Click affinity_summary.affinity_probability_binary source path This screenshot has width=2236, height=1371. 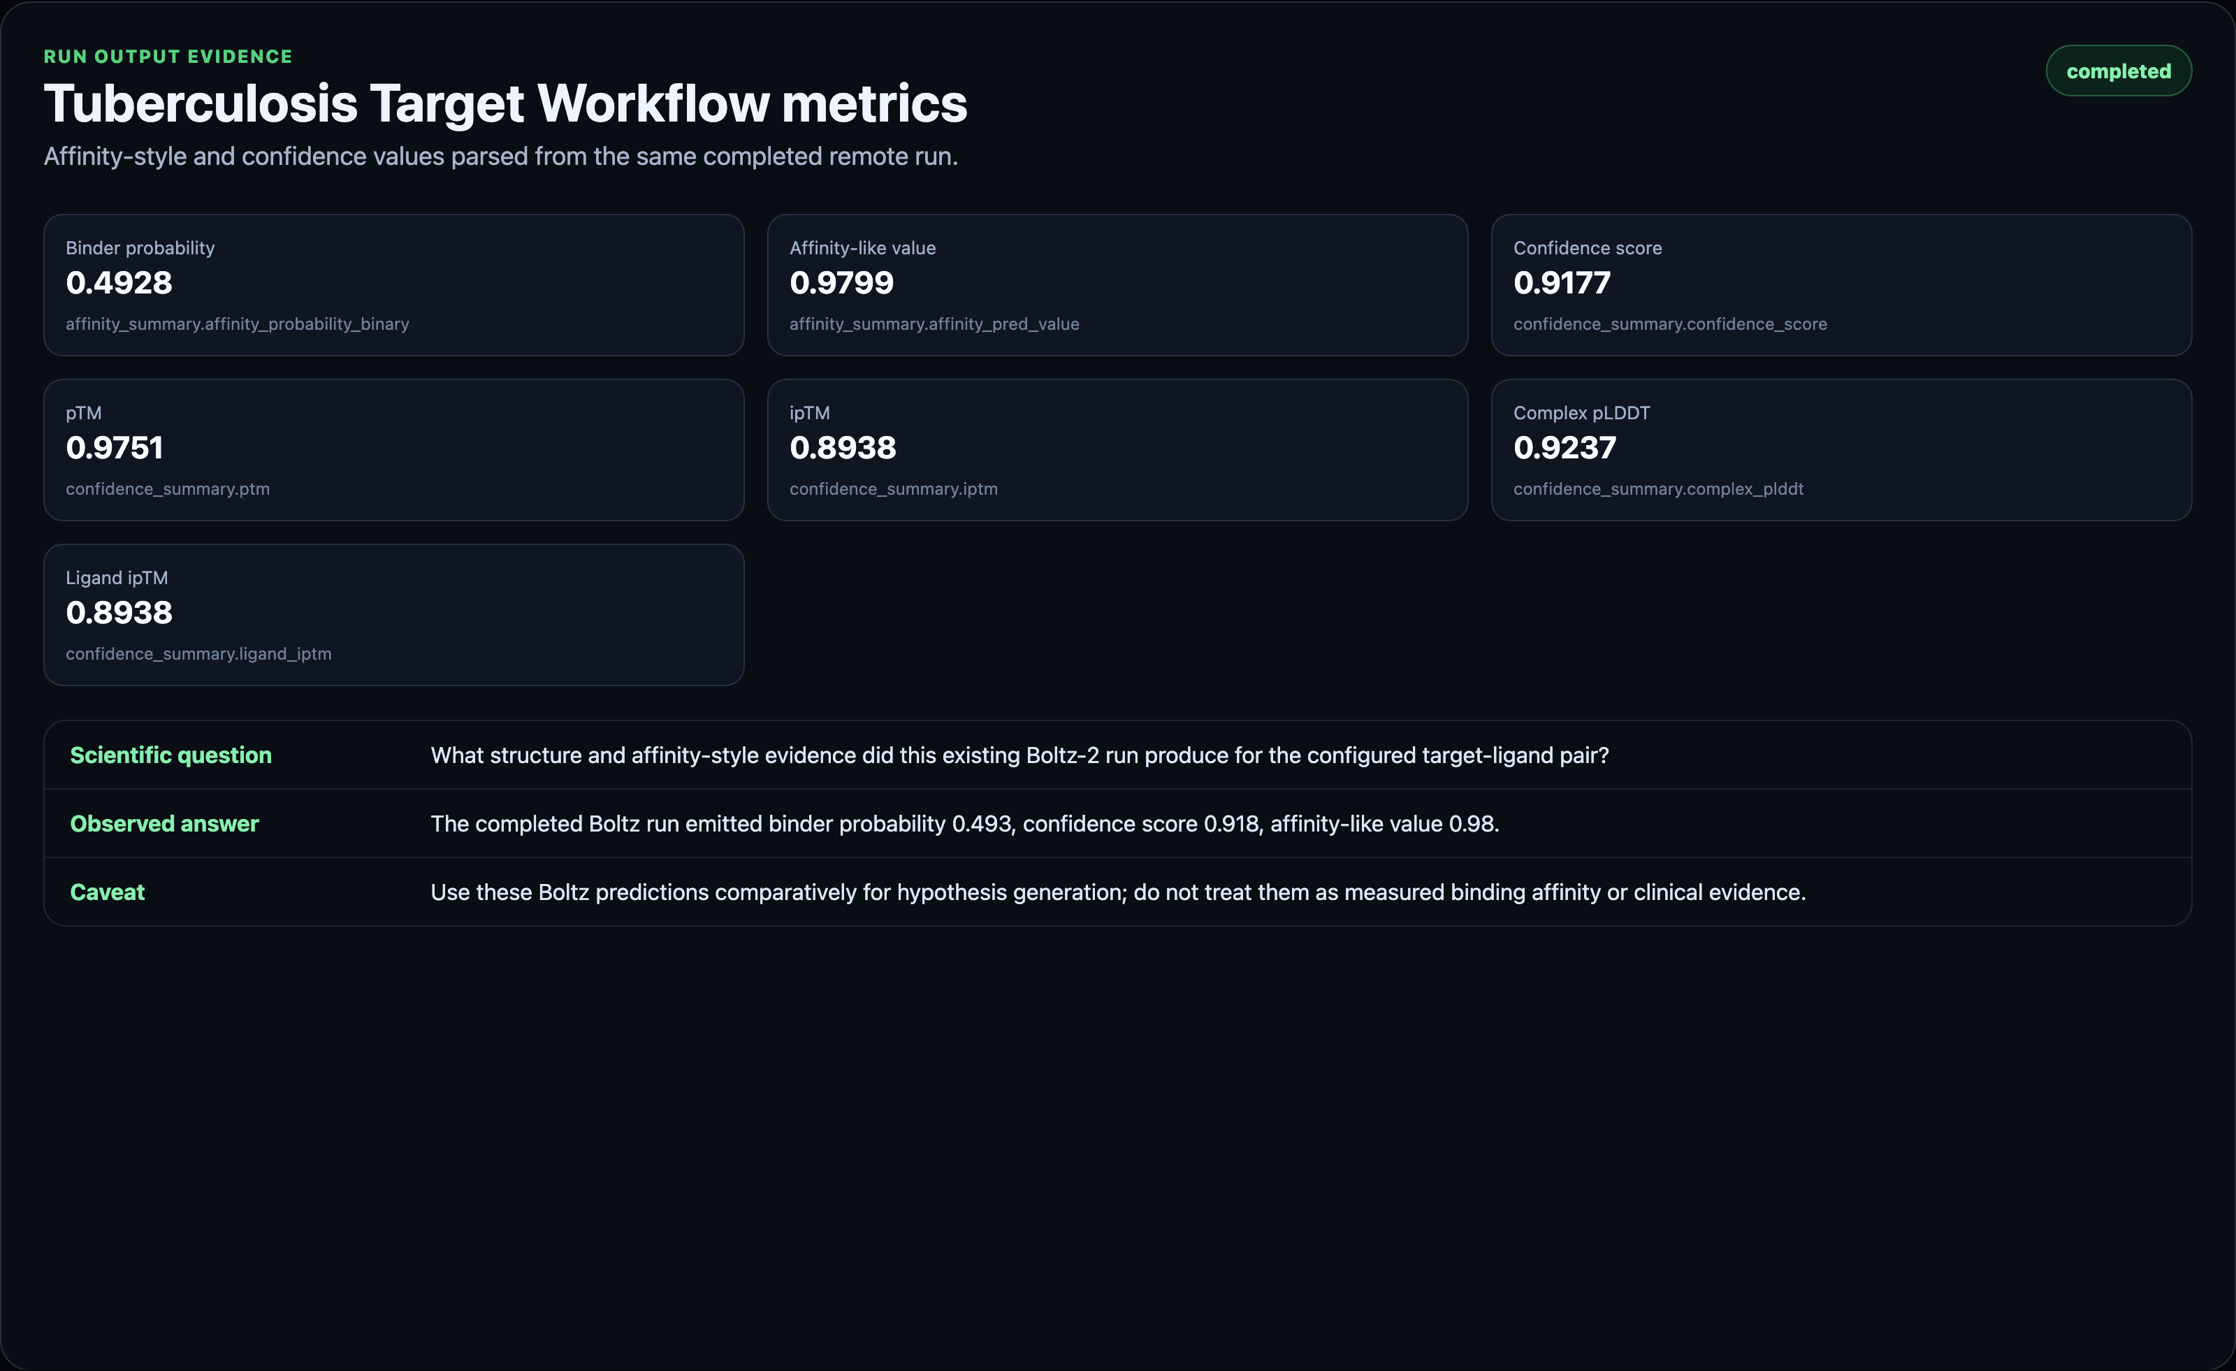pyautogui.click(x=237, y=324)
